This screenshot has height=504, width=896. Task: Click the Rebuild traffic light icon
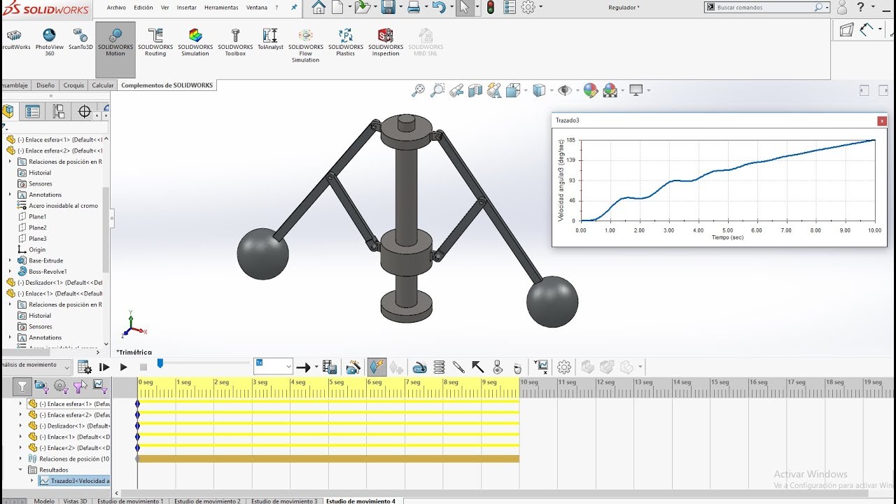[x=490, y=8]
